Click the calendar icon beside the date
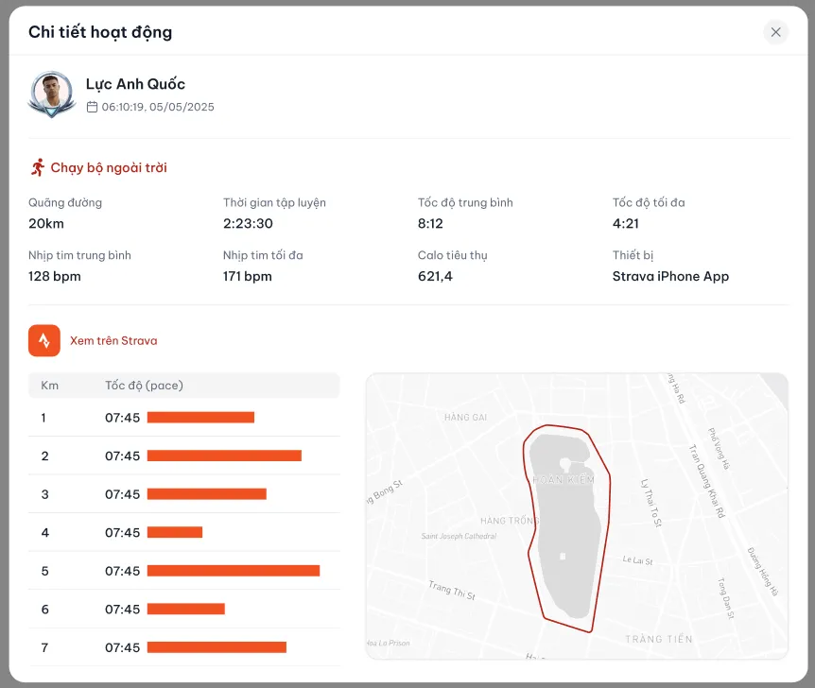The width and height of the screenshot is (815, 688). pyautogui.click(x=92, y=108)
